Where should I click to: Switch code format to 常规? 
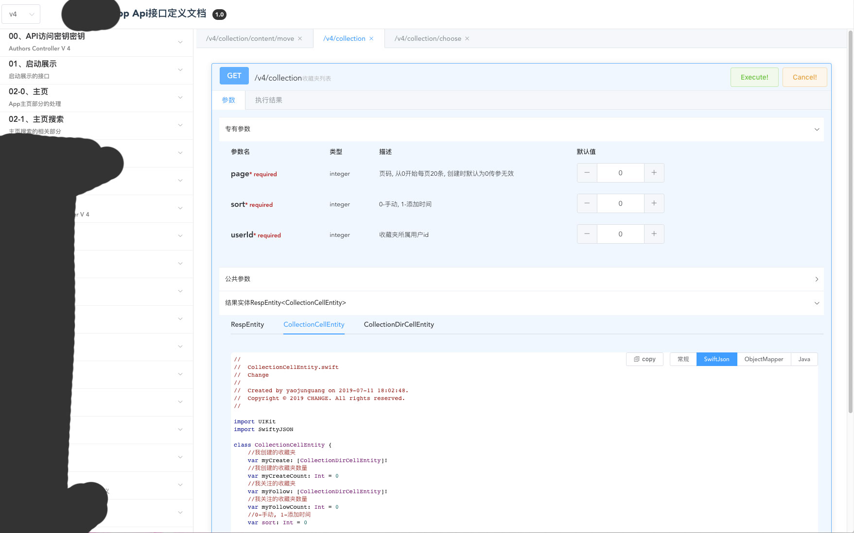(683, 359)
